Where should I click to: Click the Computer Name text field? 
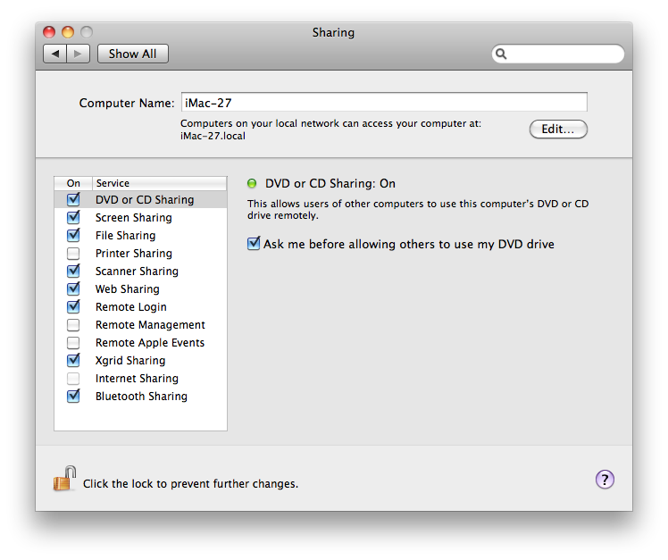(x=383, y=103)
